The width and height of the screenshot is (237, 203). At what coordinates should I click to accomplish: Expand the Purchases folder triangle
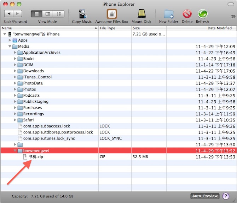[x=15, y=108]
